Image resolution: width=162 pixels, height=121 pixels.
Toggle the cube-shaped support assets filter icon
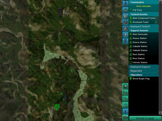coord(125,22)
